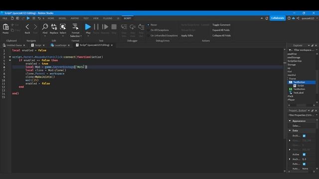Click the cloud icon next to help
The image size is (319, 179).
coord(294,18)
